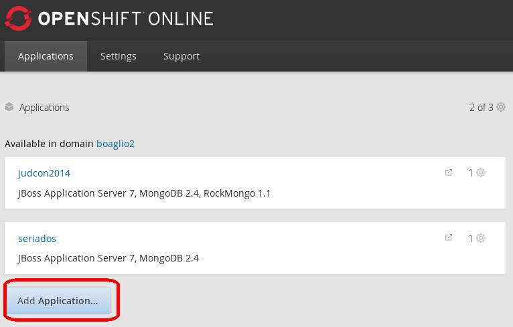
Task: Click the gear icon next to 2 of 3
Action: click(x=501, y=107)
